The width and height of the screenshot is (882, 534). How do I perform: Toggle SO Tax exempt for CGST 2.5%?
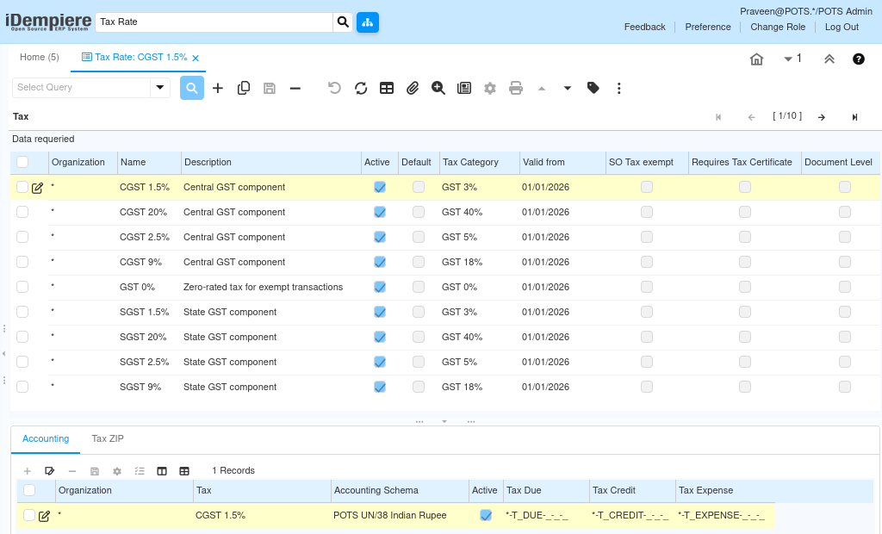(647, 237)
